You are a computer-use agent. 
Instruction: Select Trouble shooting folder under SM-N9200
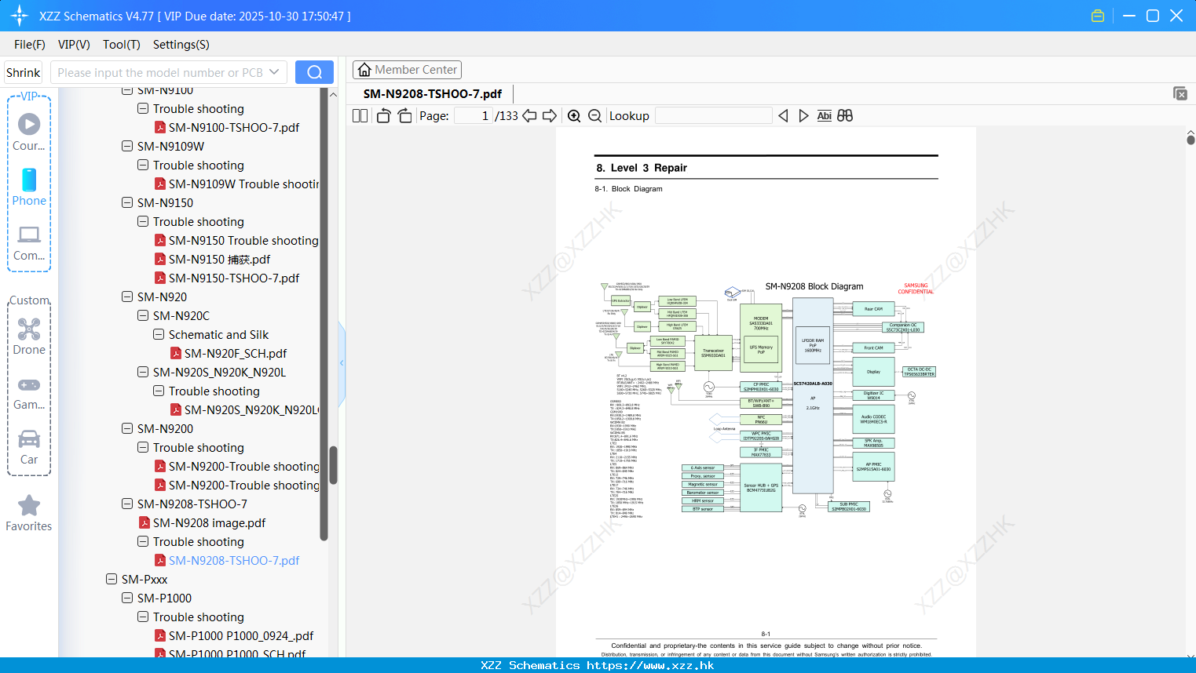coord(198,447)
